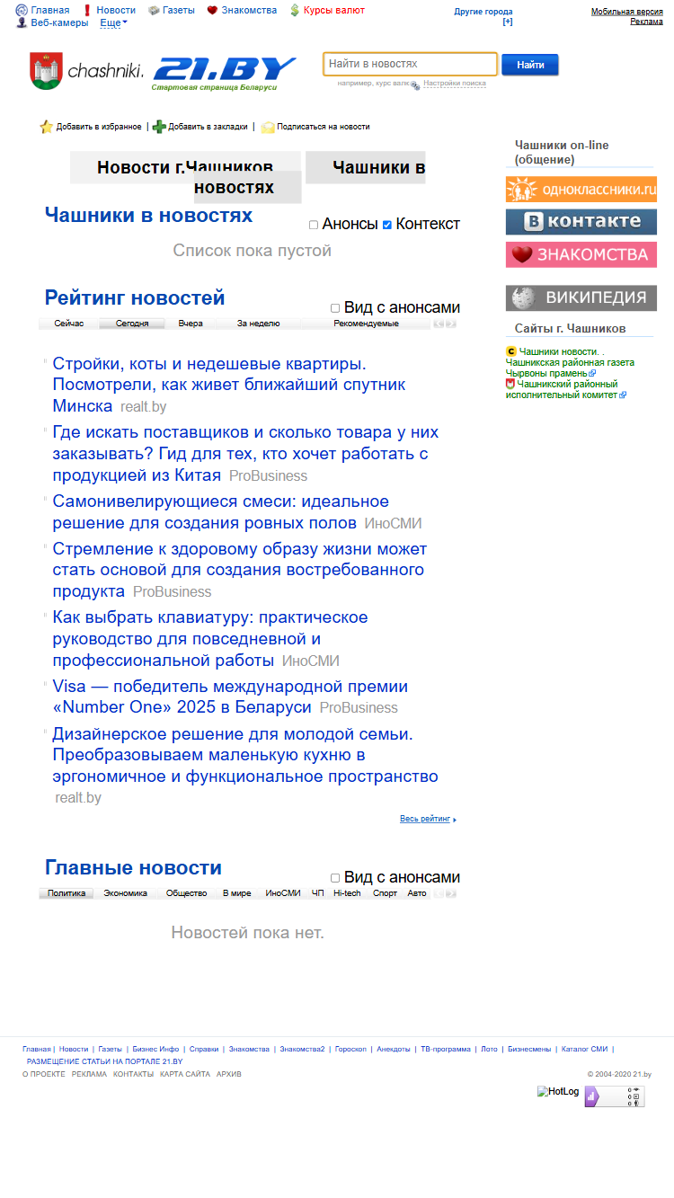Open the top-right Реклама link
The height and width of the screenshot is (1198, 674).
646,22
